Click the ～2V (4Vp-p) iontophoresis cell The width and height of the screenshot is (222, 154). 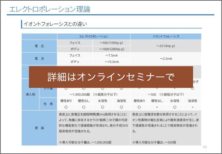point(166,46)
